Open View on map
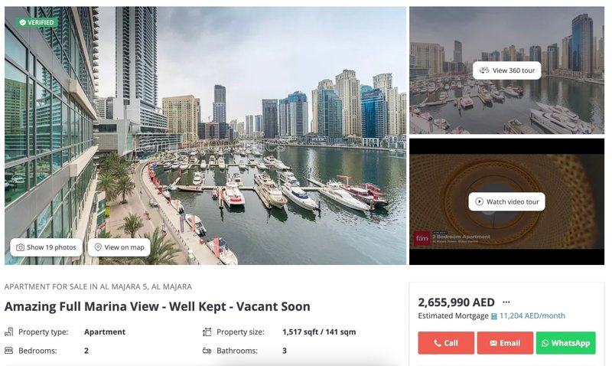Image resolution: width=612 pixels, height=366 pixels. click(x=119, y=247)
